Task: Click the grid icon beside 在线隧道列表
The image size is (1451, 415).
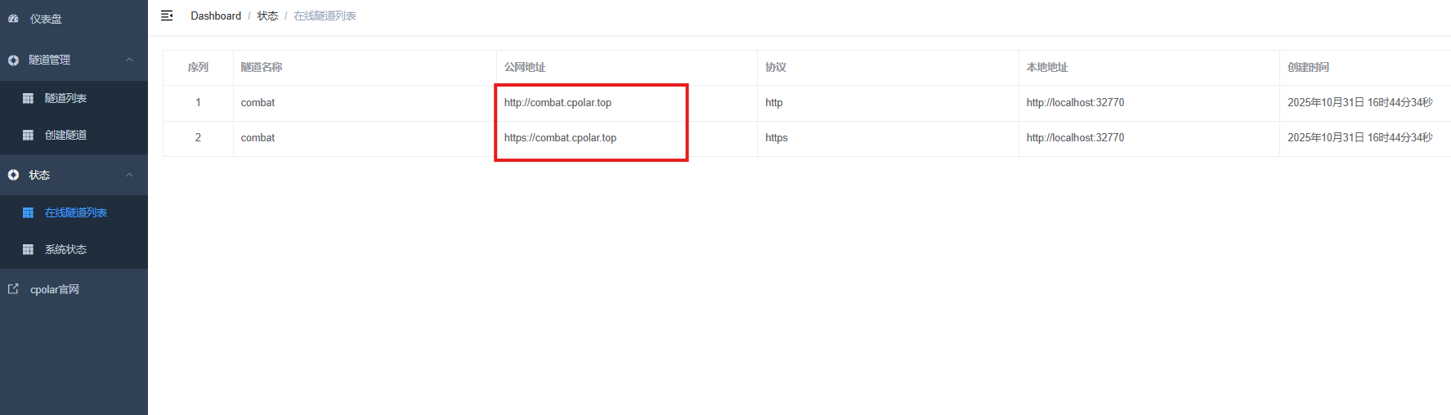Action: [28, 213]
